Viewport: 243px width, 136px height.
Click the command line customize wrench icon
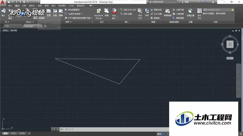tap(58, 129)
